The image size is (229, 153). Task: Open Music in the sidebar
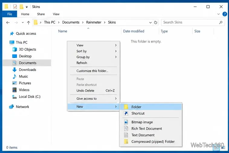(x=23, y=76)
